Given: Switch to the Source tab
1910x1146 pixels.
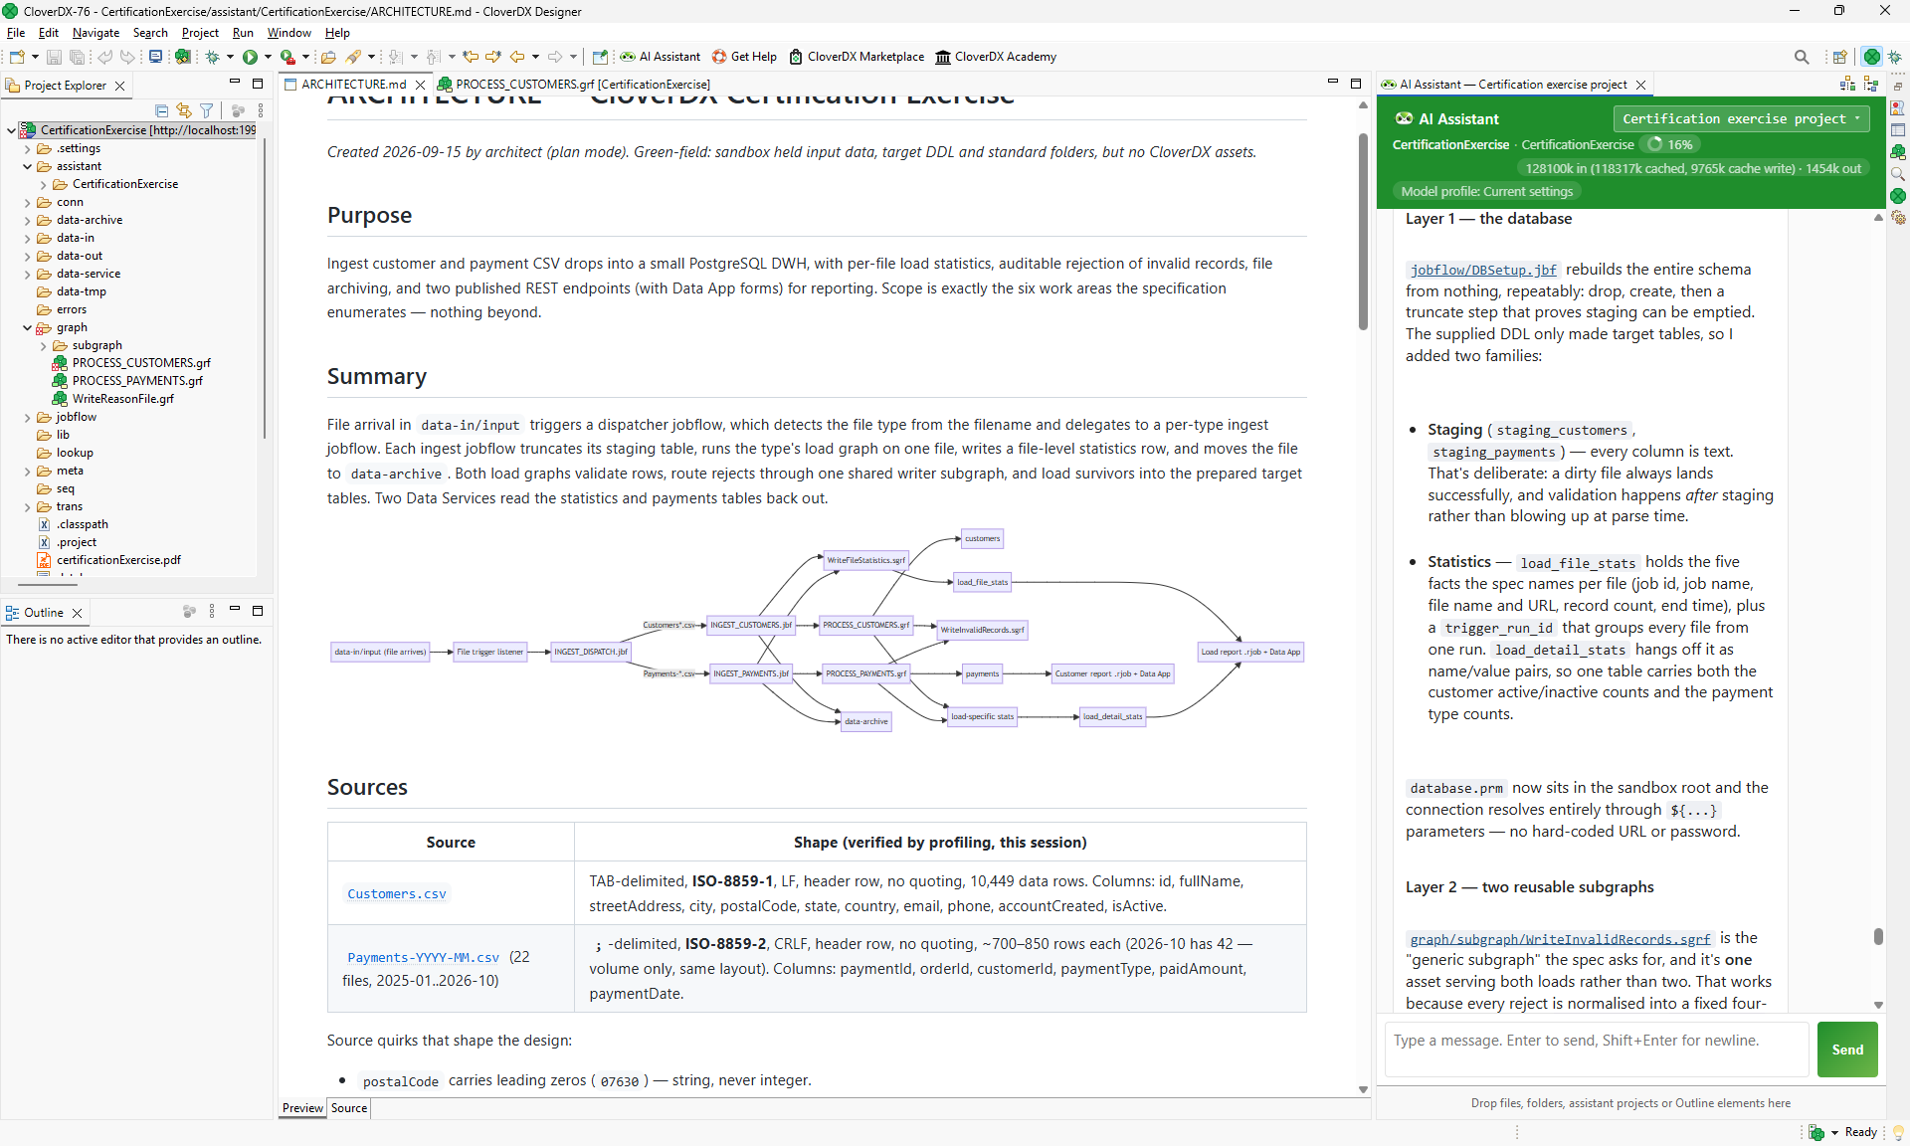Looking at the screenshot, I should pyautogui.click(x=349, y=1108).
